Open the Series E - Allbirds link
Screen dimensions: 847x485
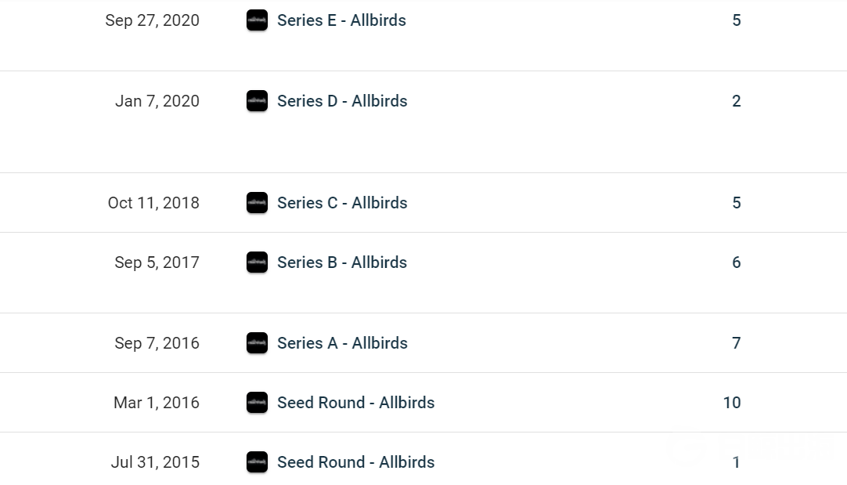341,20
